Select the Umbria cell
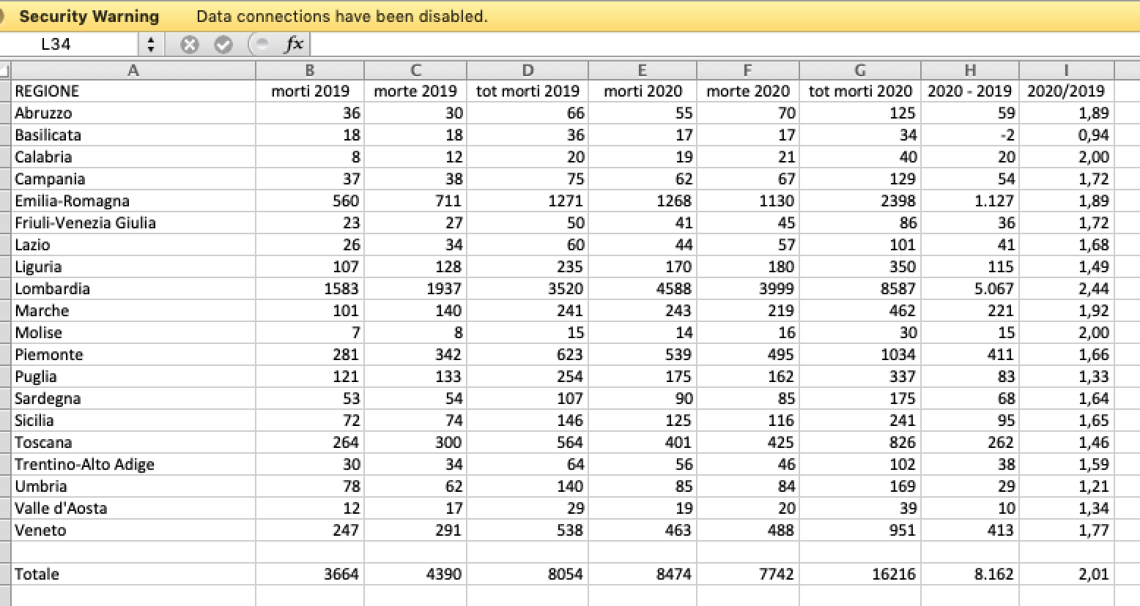Screen dimensions: 1140x606 [x=133, y=486]
